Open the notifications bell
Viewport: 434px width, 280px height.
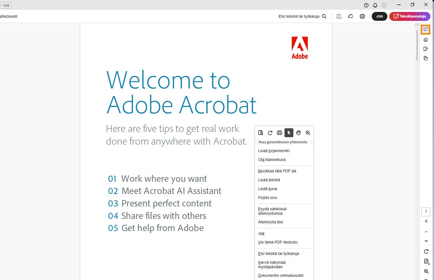coord(375,5)
